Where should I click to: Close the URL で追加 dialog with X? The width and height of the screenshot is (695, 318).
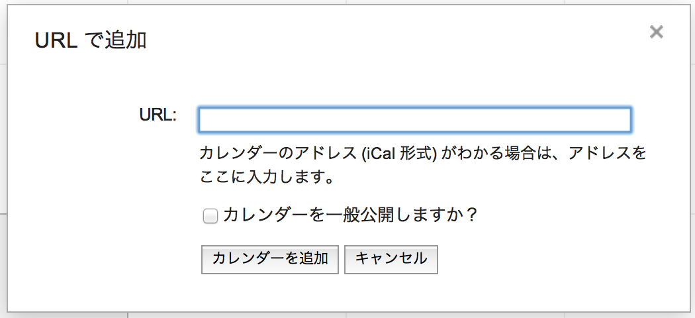tap(656, 32)
